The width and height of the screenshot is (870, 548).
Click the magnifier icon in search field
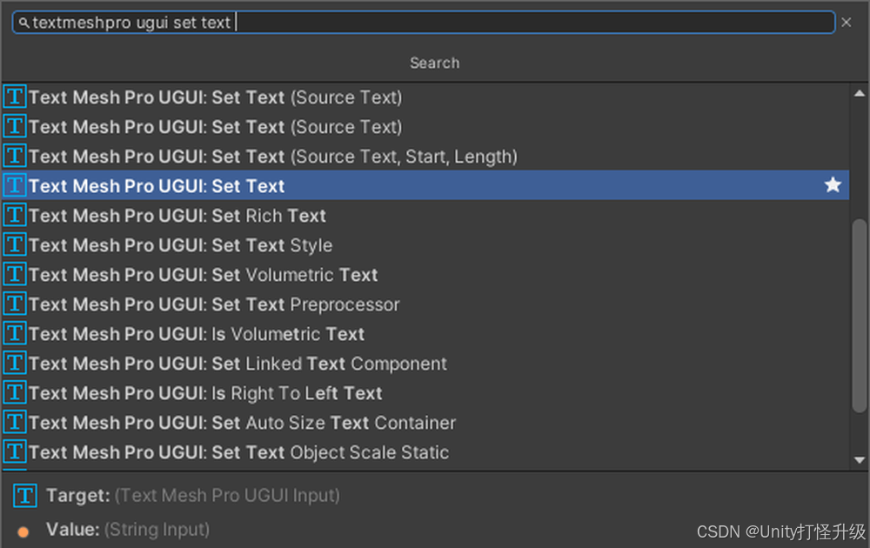tap(25, 23)
